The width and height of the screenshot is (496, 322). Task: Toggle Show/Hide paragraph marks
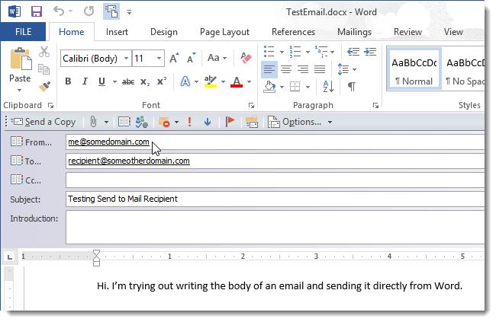[352, 86]
